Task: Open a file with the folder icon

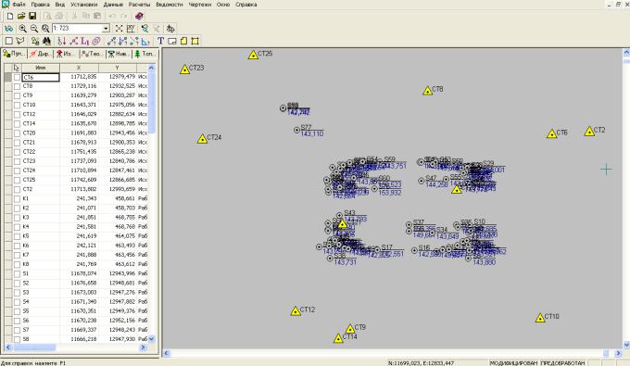Action: click(21, 16)
